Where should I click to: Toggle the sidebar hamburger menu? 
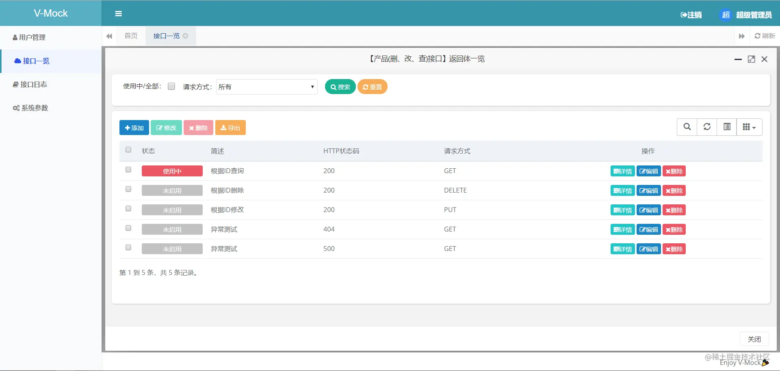tap(118, 14)
